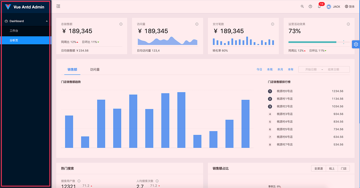This screenshot has width=360, height=188.
Task: Select the 全渠道 channel option
Action: [319, 168]
